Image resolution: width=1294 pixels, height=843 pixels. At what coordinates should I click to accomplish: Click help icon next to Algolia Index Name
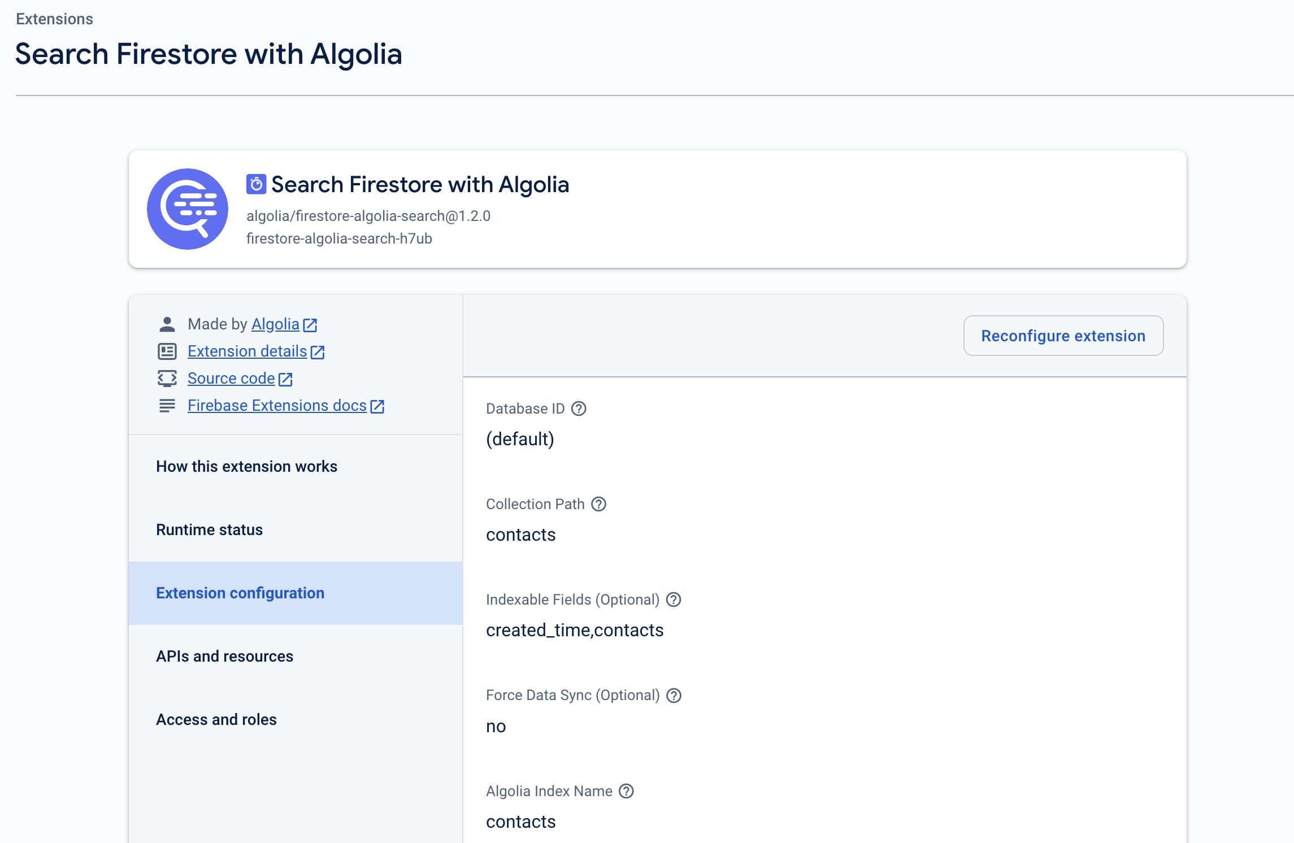click(626, 791)
